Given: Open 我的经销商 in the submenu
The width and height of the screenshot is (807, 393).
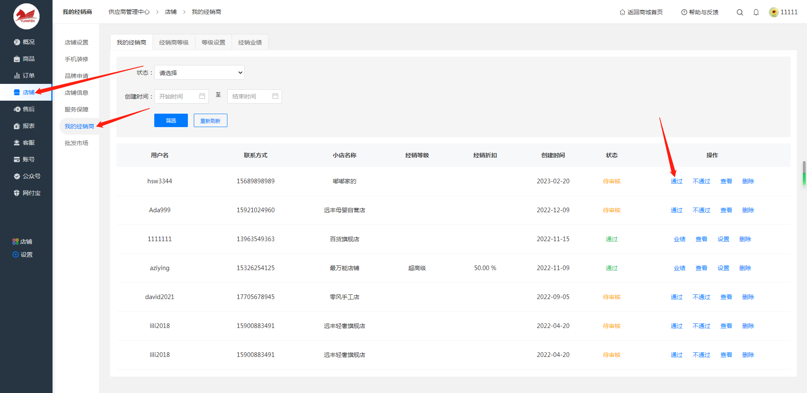Looking at the screenshot, I should (79, 126).
